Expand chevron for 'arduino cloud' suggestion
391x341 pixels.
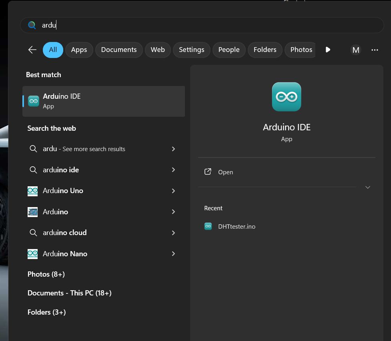point(173,233)
